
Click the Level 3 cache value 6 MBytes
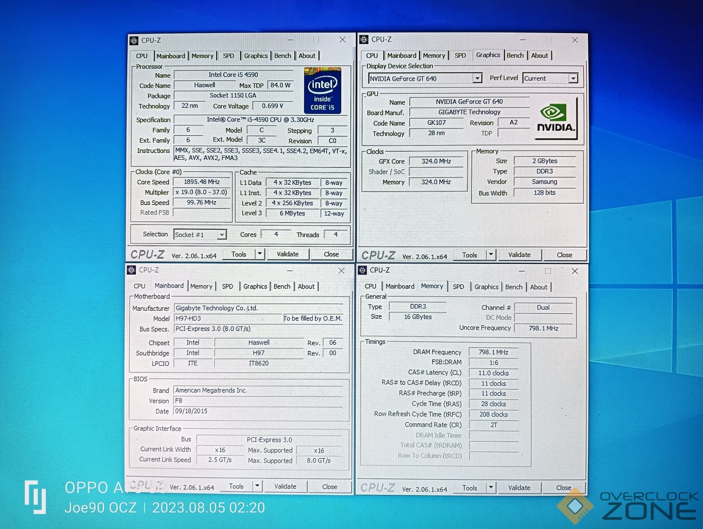(x=292, y=213)
